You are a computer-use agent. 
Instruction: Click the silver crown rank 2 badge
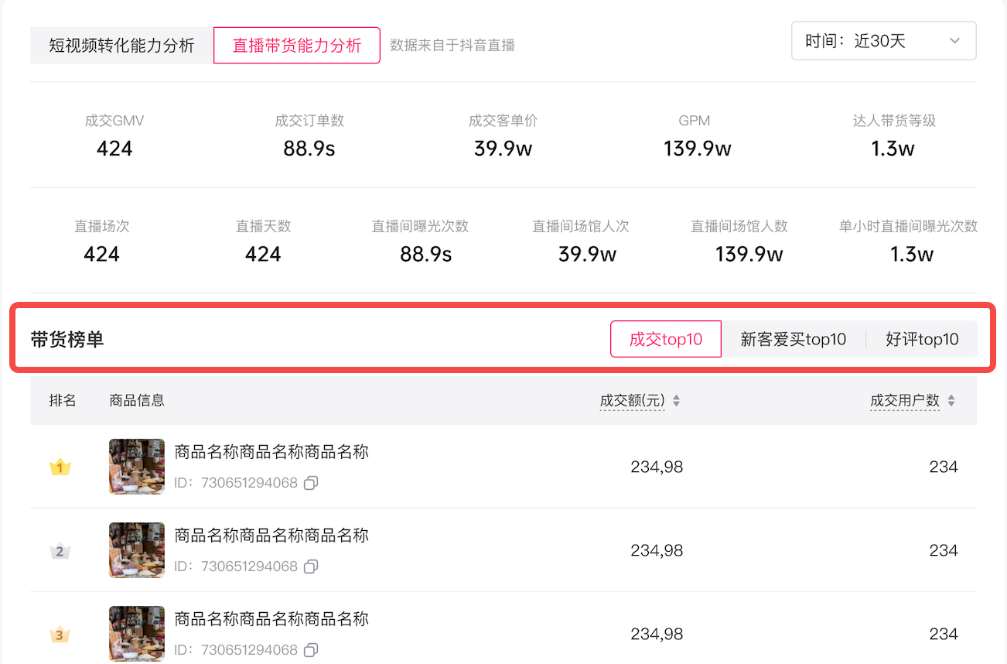(60, 551)
